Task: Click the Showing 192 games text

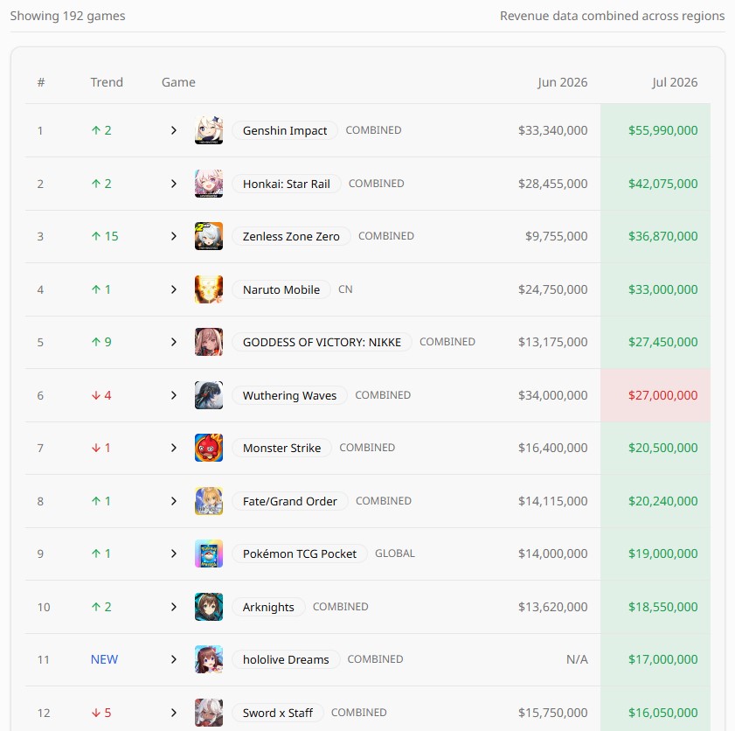Action: click(68, 16)
